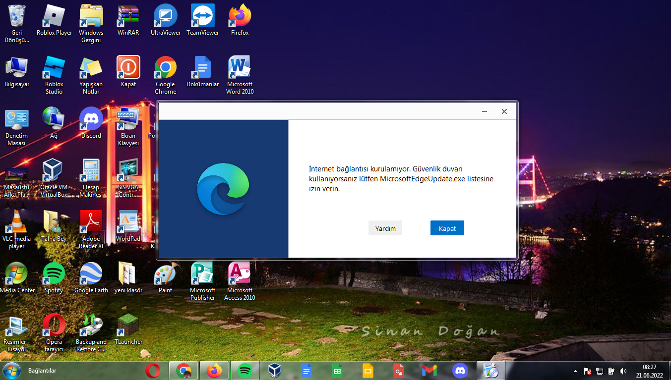Select the Ekran Klavyesi desktop shortcut

click(128, 126)
